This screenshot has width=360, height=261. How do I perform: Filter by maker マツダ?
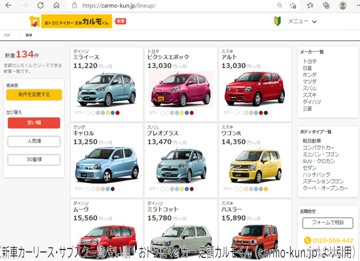pyautogui.click(x=310, y=82)
